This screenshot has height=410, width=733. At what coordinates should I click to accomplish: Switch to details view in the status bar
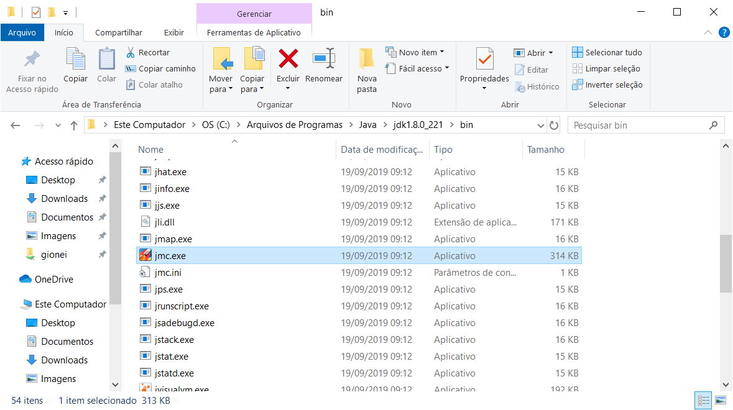pyautogui.click(x=703, y=401)
